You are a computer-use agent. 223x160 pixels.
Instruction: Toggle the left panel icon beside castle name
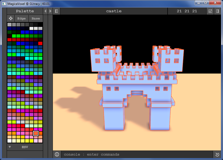(56, 11)
